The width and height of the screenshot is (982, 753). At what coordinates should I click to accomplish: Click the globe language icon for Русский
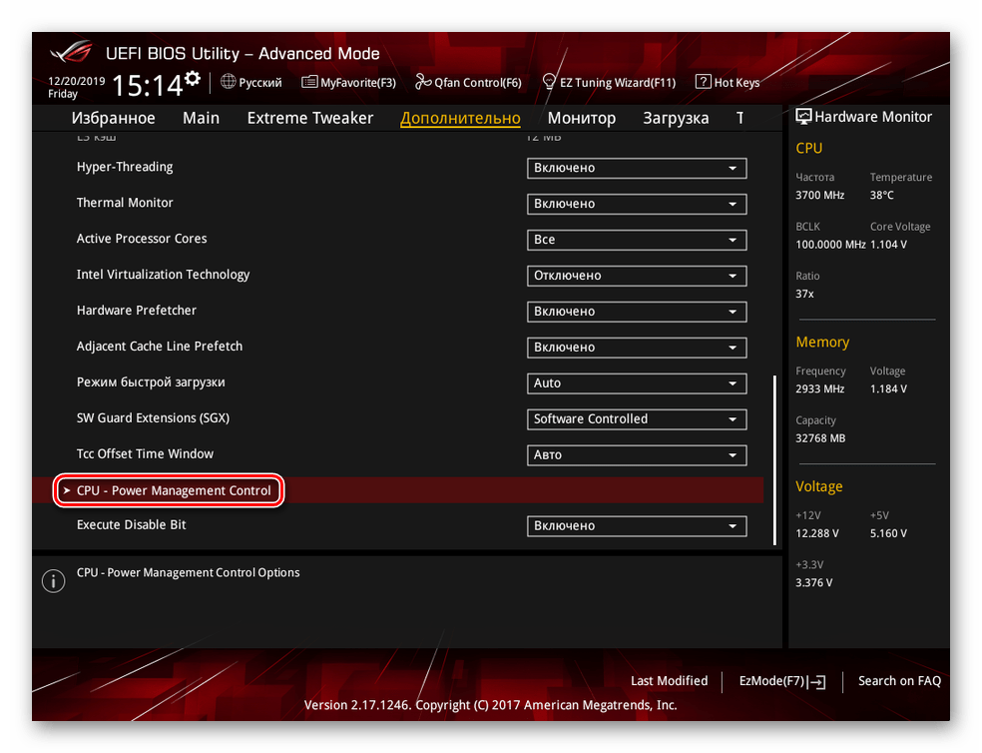point(229,82)
